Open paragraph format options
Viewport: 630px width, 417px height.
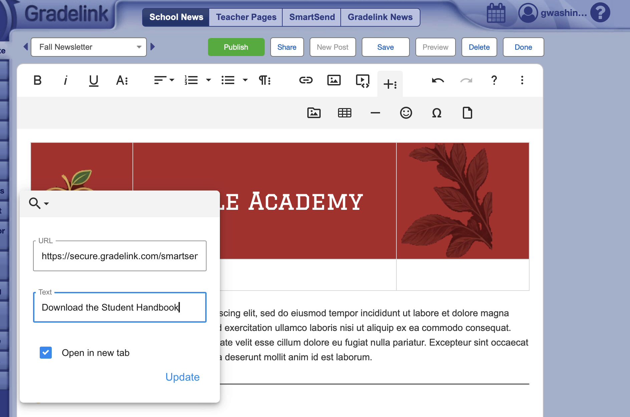coord(265,80)
